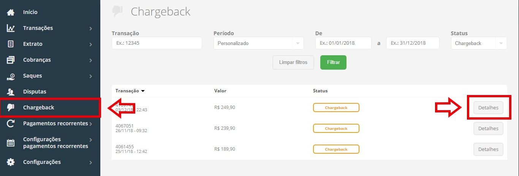Screen dimensions: 519x176
Task: Click the Pagamentos recorrentes refresh icon
Action: pos(11,123)
